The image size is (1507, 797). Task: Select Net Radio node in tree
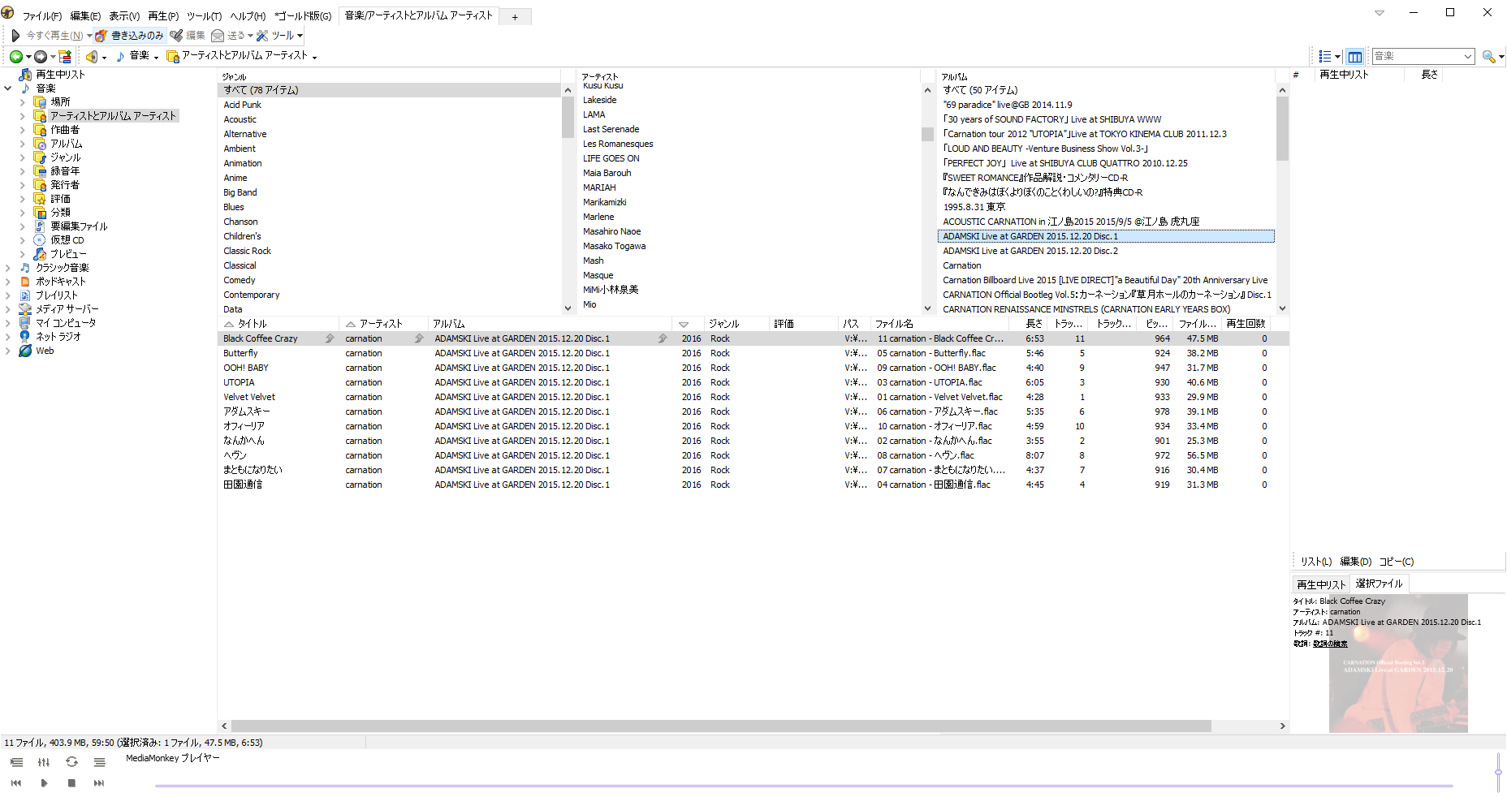tap(58, 337)
